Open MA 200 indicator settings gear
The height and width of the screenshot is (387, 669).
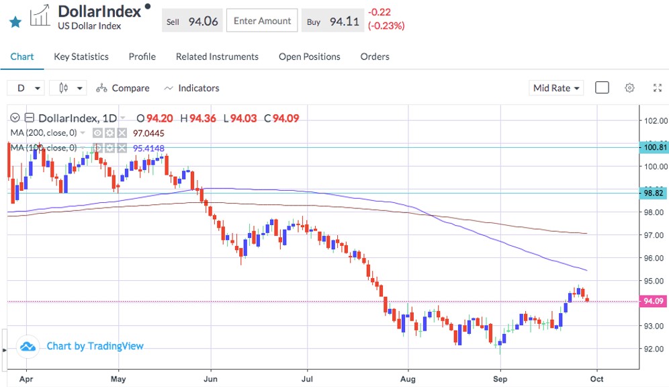coord(109,133)
